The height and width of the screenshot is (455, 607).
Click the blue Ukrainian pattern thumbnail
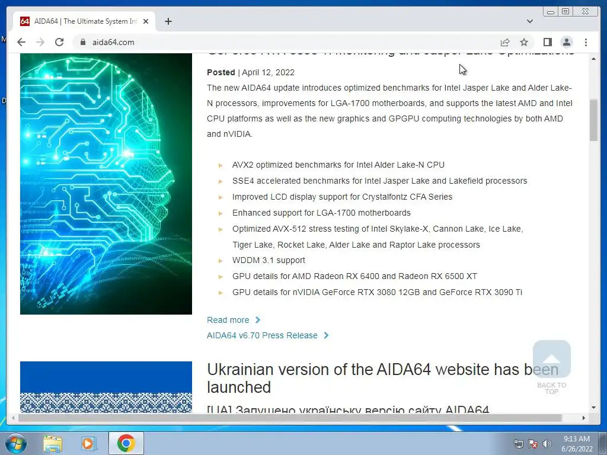[x=106, y=387]
